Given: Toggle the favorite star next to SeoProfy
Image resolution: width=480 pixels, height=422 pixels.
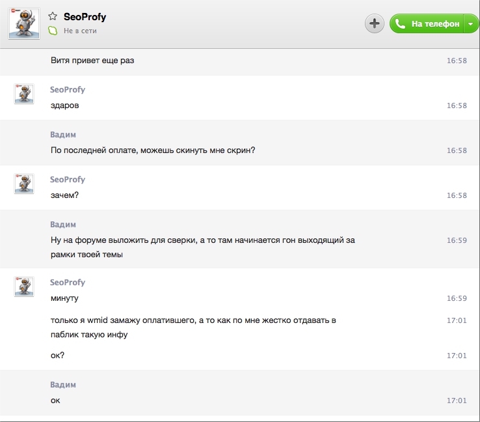Looking at the screenshot, I should [53, 17].
